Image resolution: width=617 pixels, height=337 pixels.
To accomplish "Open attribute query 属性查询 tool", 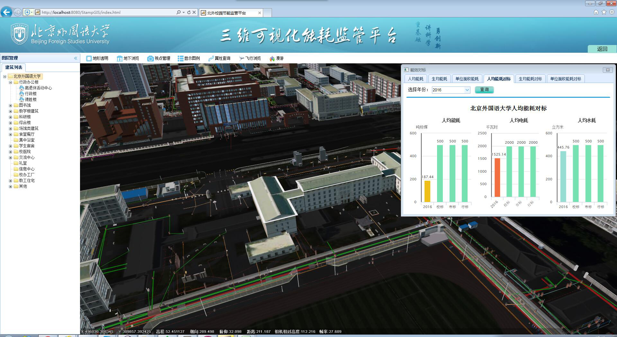I will 219,58.
